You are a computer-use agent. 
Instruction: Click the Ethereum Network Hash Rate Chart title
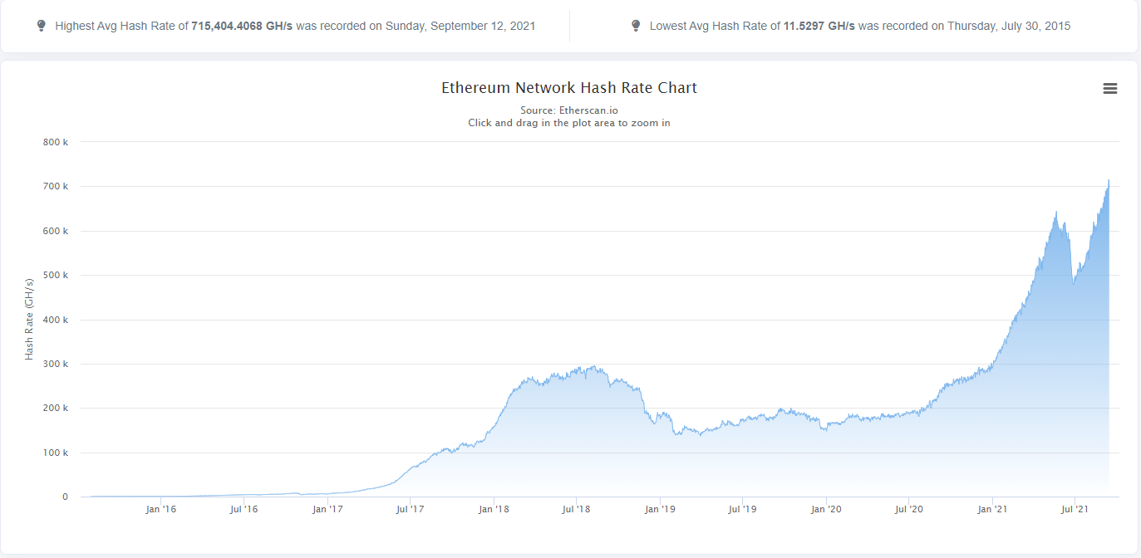569,88
